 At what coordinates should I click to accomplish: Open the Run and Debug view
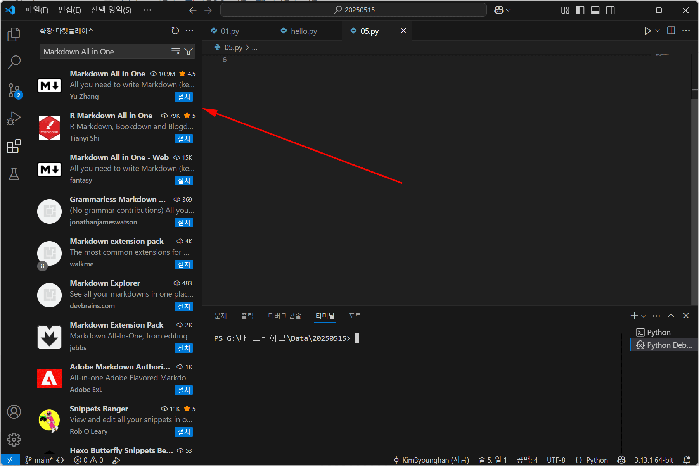click(14, 118)
